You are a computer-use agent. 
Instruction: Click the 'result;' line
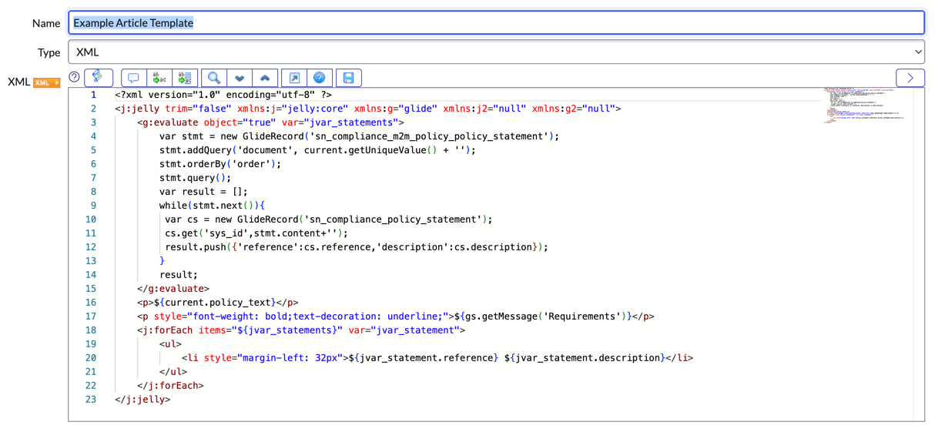click(179, 275)
